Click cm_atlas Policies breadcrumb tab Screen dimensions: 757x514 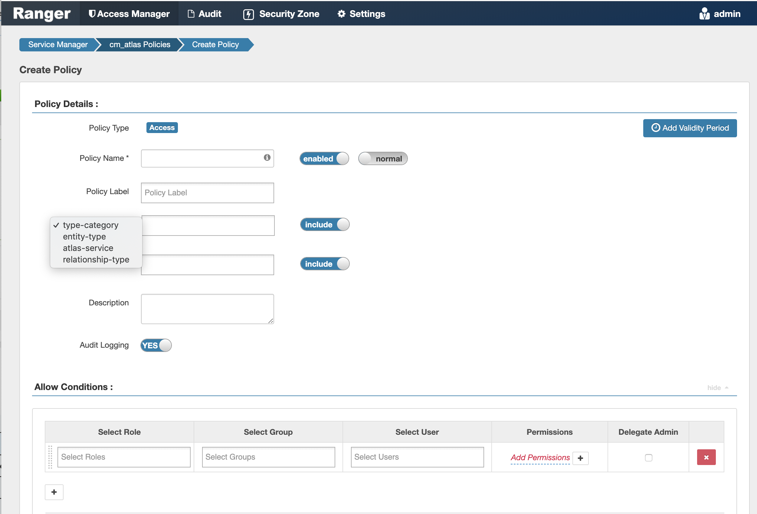click(139, 45)
